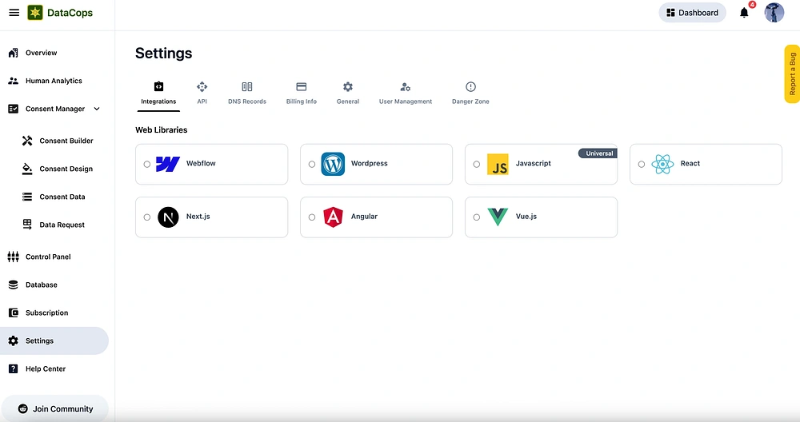
Task: Click the Danger Zone warning icon
Action: click(470, 86)
